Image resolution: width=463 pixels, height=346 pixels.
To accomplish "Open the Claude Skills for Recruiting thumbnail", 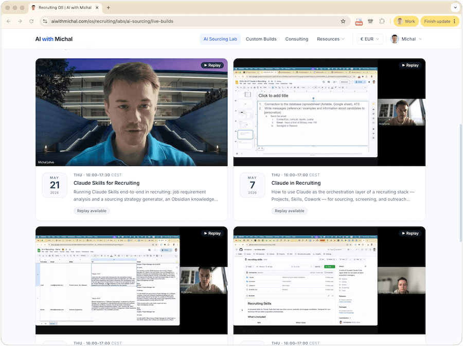I will [131, 112].
